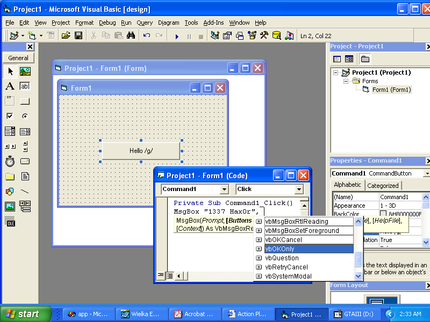Screen dimensions: 430x322
Task: Click the General toolbox tab button
Action: coord(18,58)
